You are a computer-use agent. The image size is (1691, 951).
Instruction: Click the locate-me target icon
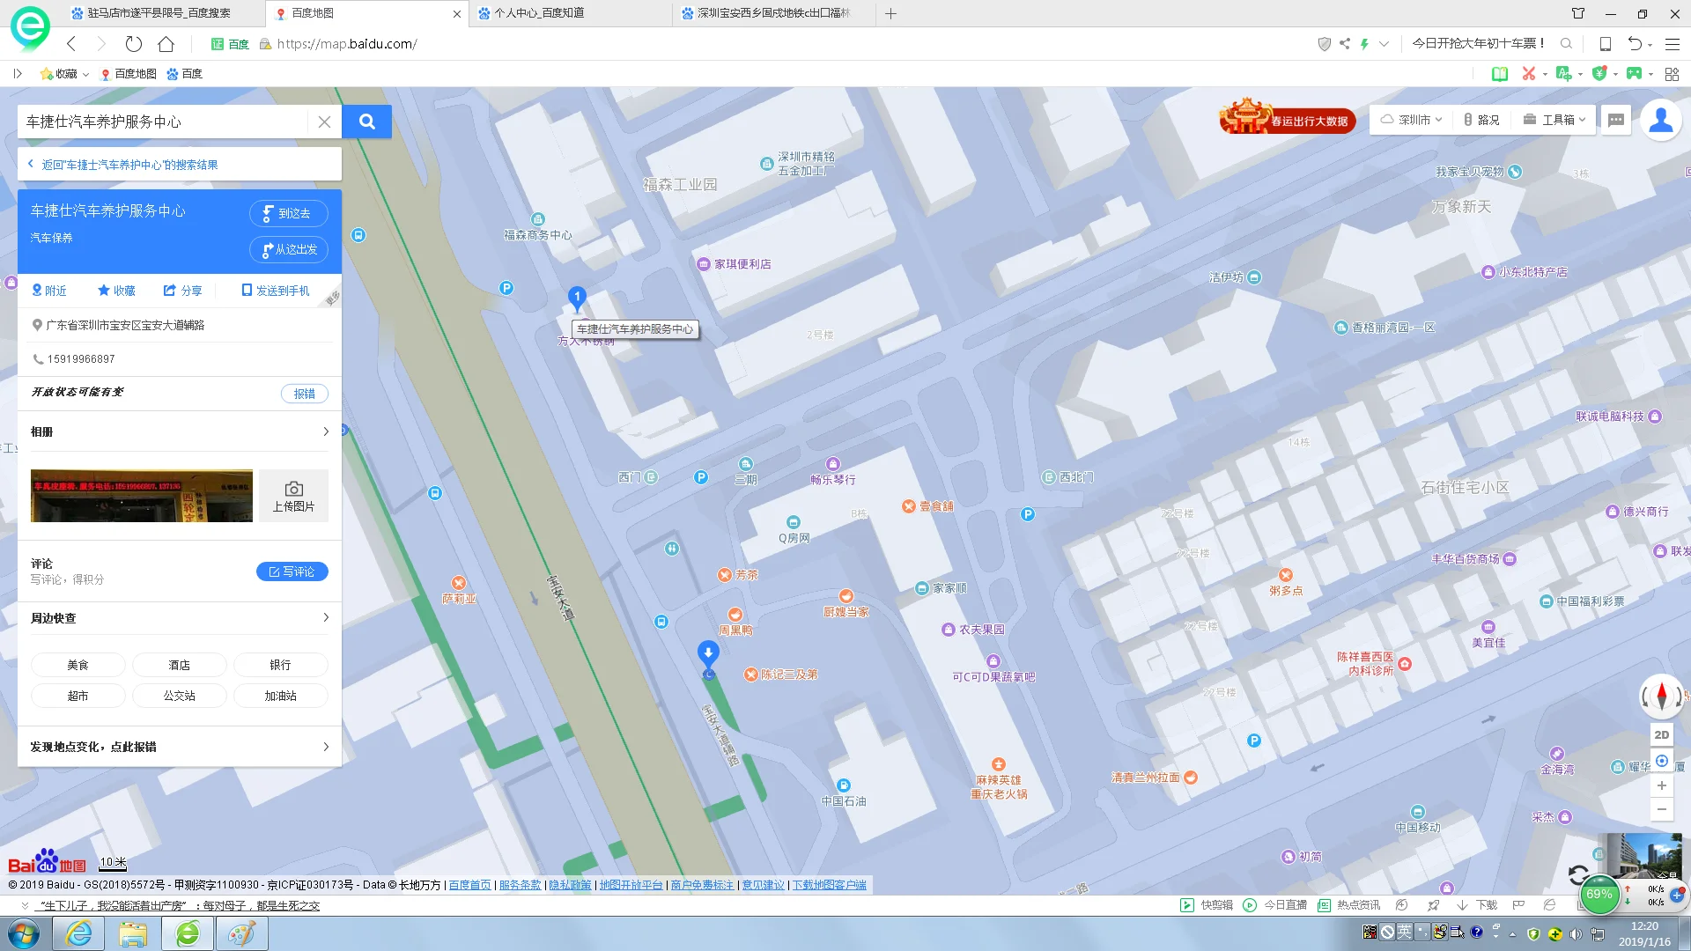click(x=1661, y=761)
